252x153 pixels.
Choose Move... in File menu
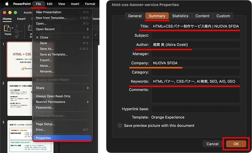coord(62,66)
